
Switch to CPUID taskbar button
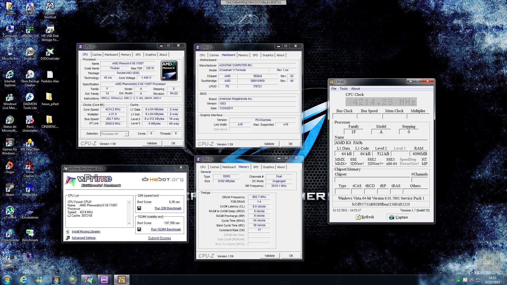pos(122,280)
